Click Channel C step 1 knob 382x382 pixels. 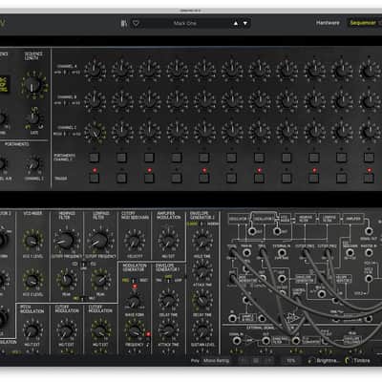coord(95,132)
